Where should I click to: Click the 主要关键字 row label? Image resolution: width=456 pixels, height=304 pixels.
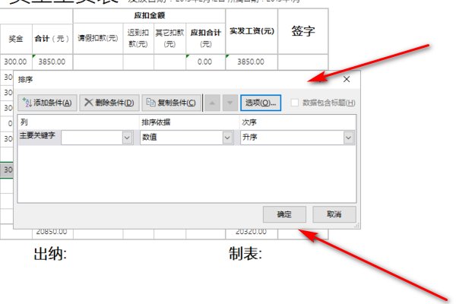[37, 135]
